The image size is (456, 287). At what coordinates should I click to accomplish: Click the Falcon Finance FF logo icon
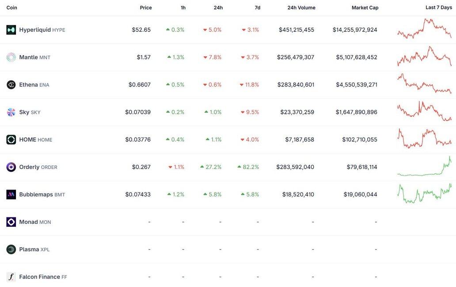click(x=11, y=277)
